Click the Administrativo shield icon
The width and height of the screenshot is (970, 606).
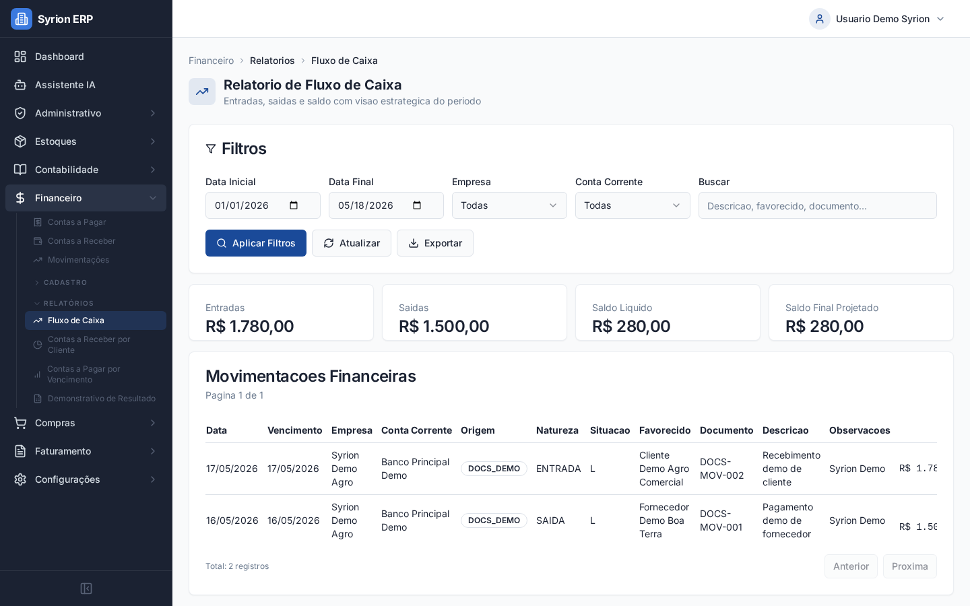tap(20, 113)
